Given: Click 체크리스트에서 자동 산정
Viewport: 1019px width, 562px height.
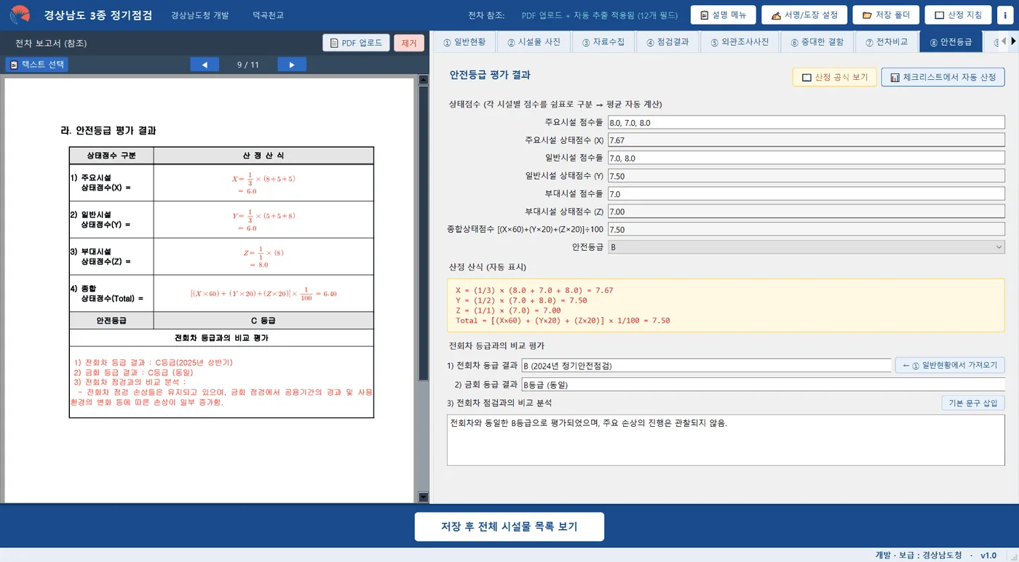Looking at the screenshot, I should [943, 77].
